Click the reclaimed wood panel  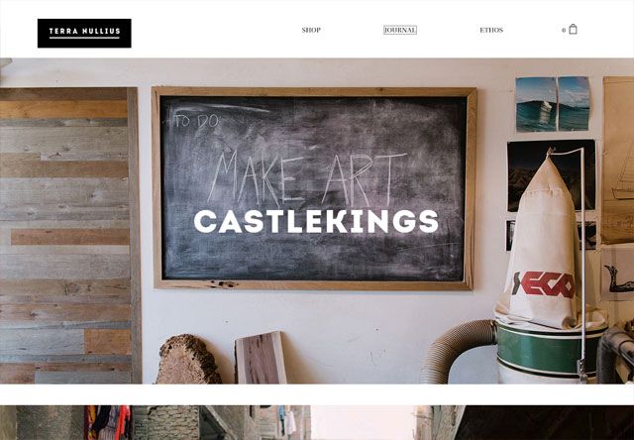coord(69,236)
